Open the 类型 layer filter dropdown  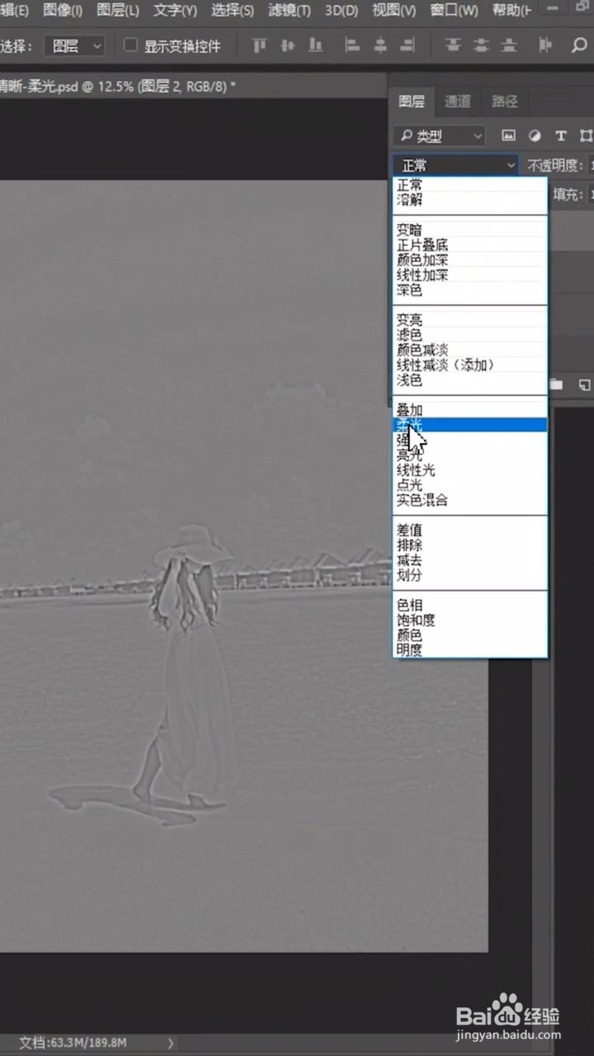440,136
